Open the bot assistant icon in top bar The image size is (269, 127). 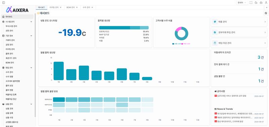tap(261, 3)
